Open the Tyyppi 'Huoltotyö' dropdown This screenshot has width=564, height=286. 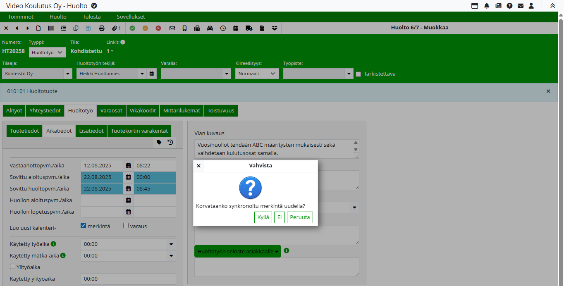(x=48, y=52)
